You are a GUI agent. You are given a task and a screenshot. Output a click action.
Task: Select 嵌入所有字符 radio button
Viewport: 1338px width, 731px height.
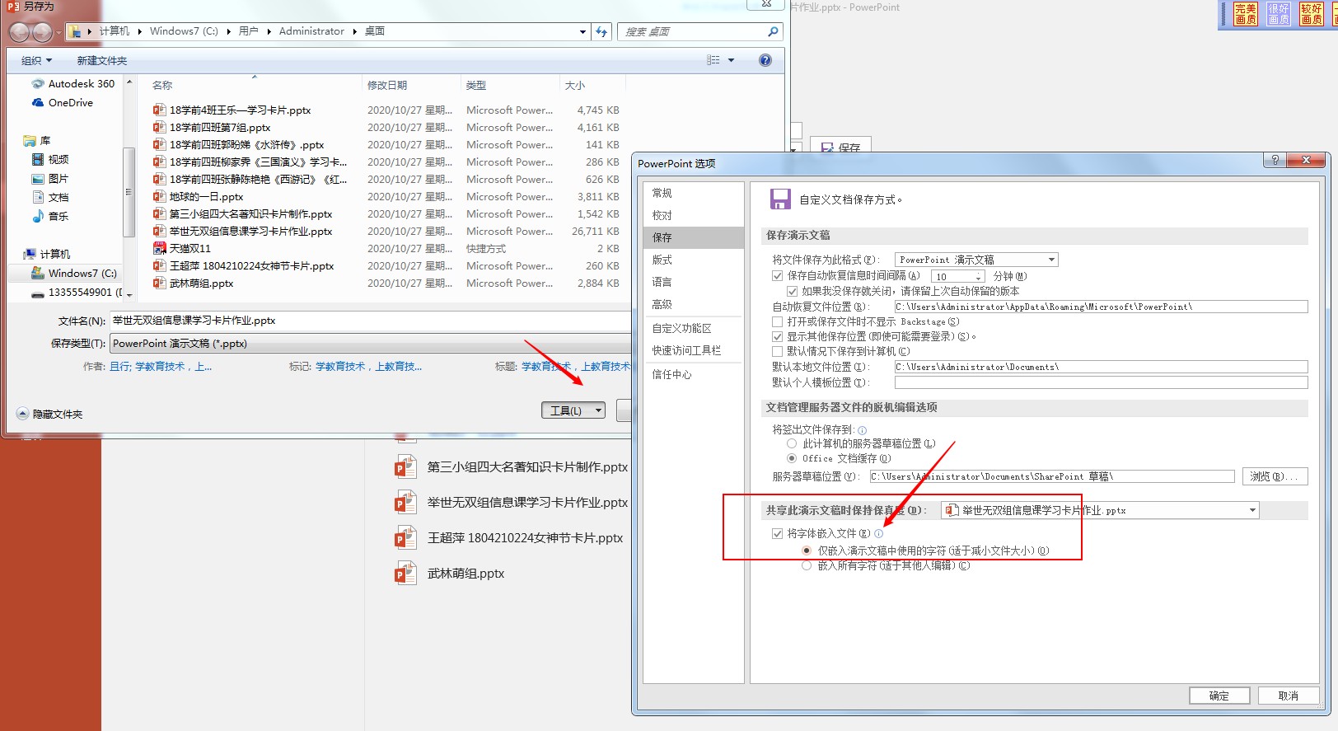807,565
